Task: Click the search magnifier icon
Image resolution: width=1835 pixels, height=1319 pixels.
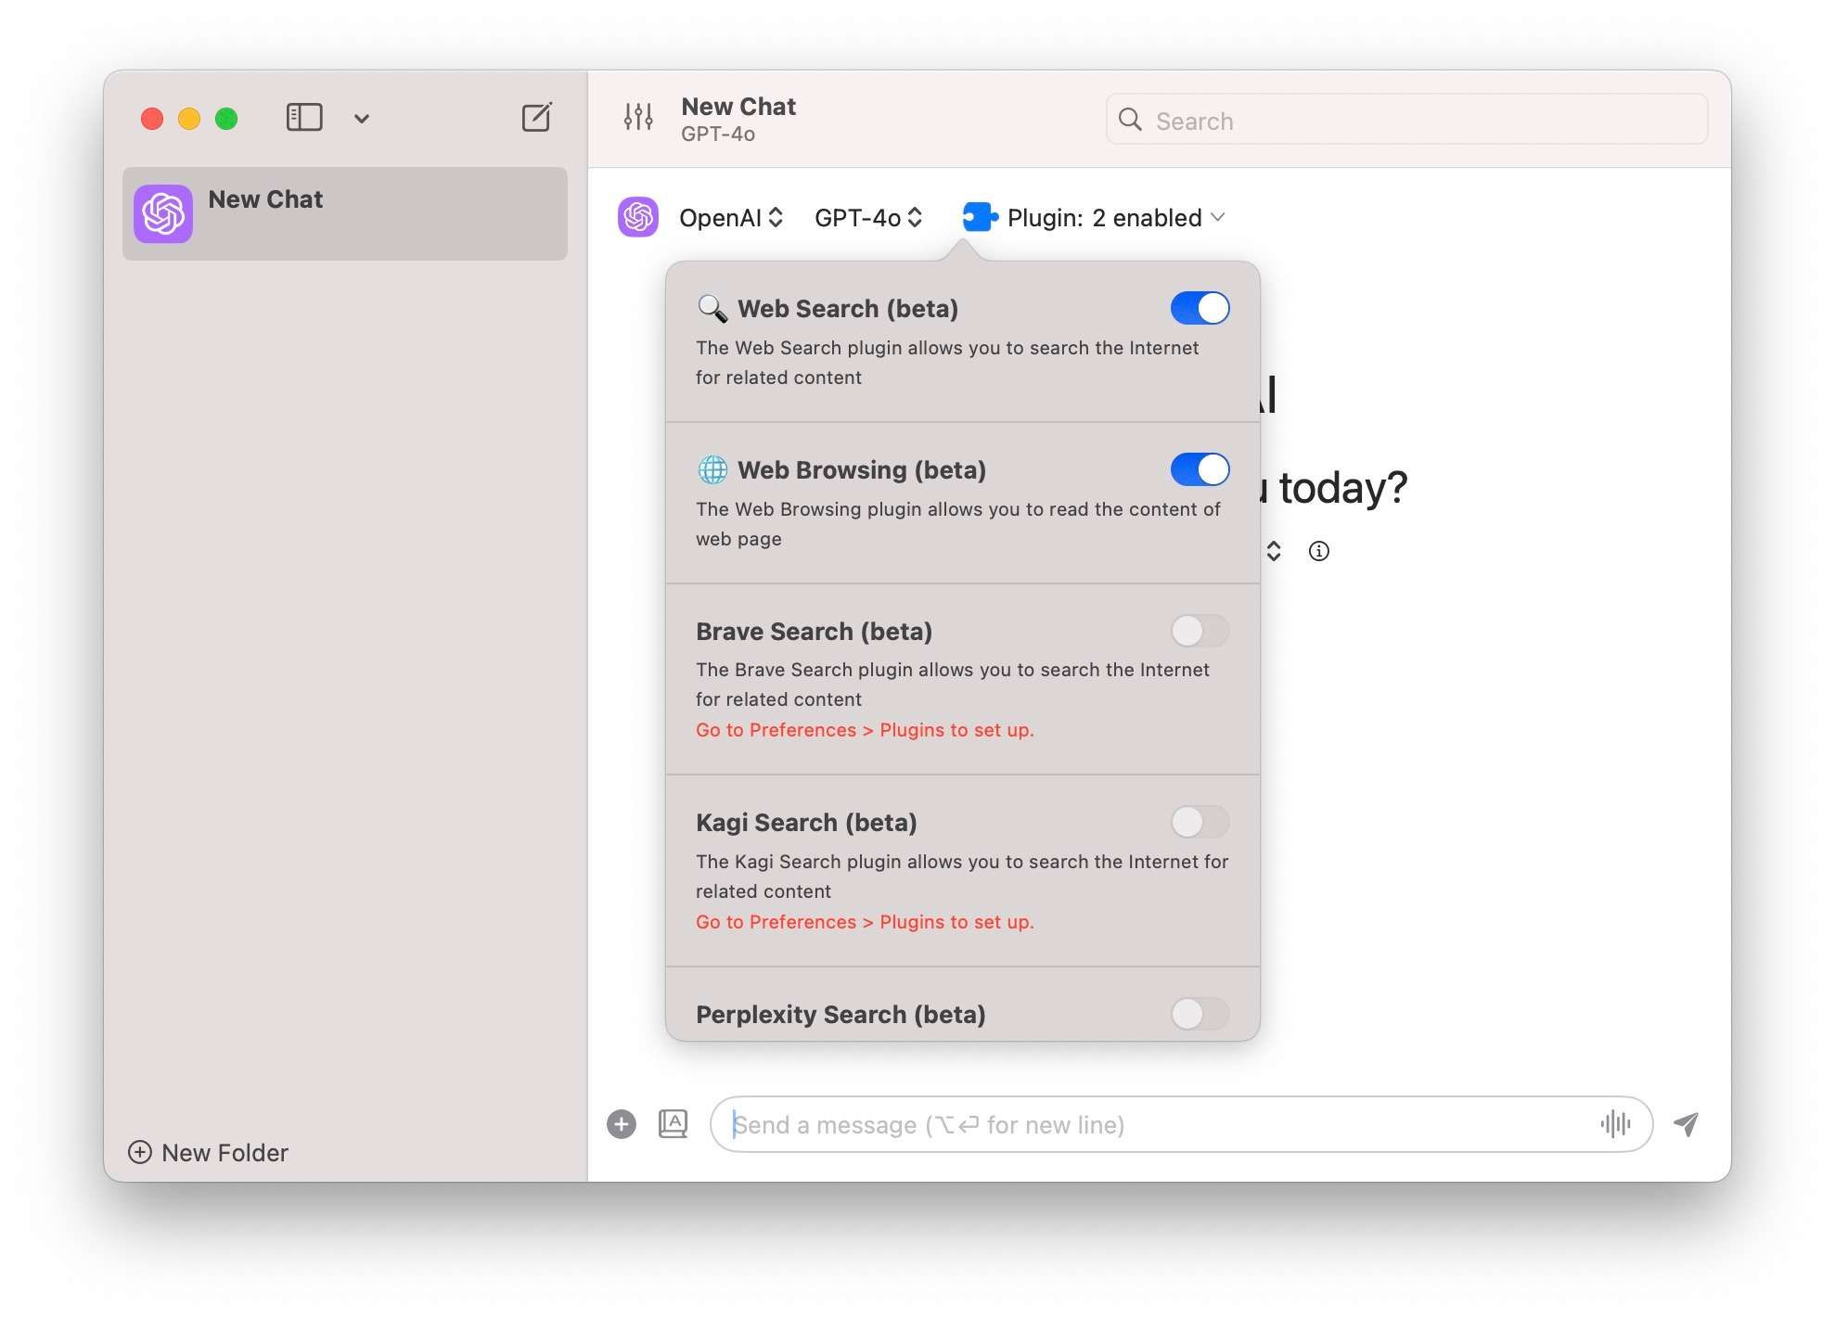Action: [1130, 120]
